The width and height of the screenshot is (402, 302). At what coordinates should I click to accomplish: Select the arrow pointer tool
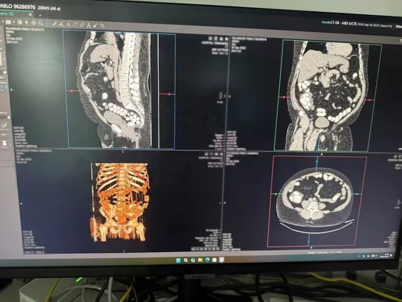27,23
